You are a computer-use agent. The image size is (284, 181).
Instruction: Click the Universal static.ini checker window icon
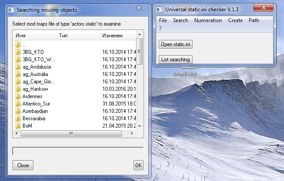[160, 10]
